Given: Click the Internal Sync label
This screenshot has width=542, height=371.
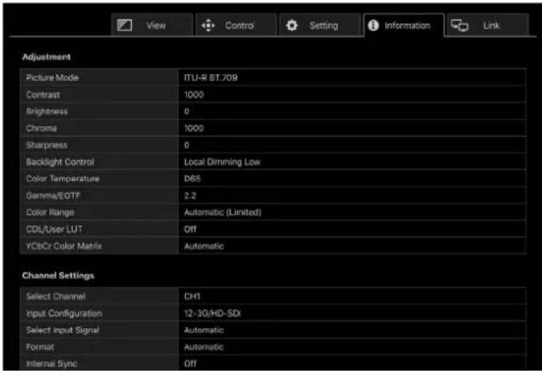Looking at the screenshot, I should point(52,364).
